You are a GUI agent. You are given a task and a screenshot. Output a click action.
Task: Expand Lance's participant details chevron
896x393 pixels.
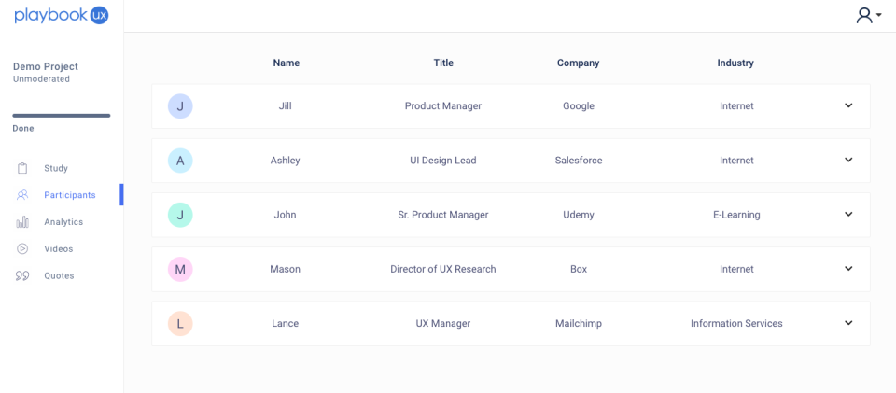(x=848, y=323)
